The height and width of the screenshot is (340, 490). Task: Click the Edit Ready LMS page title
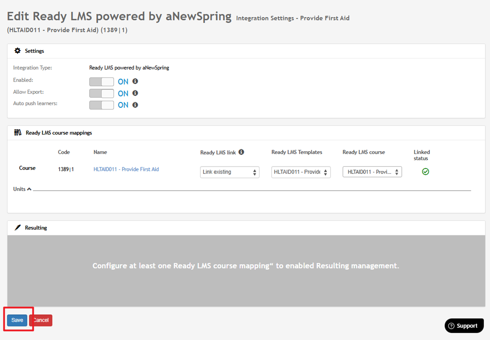119,16
